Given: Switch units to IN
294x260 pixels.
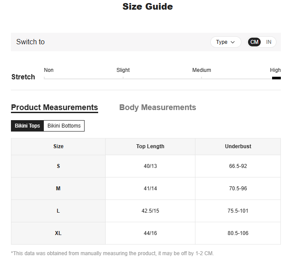Looking at the screenshot, I should click(x=269, y=42).
